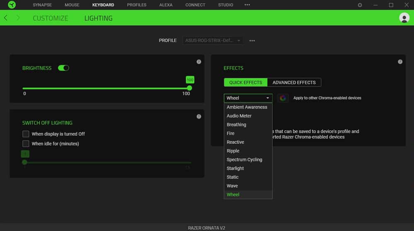Screen dimensions: 414x231
Task: Choose the Static lighting effect
Action: pyautogui.click(x=233, y=177)
